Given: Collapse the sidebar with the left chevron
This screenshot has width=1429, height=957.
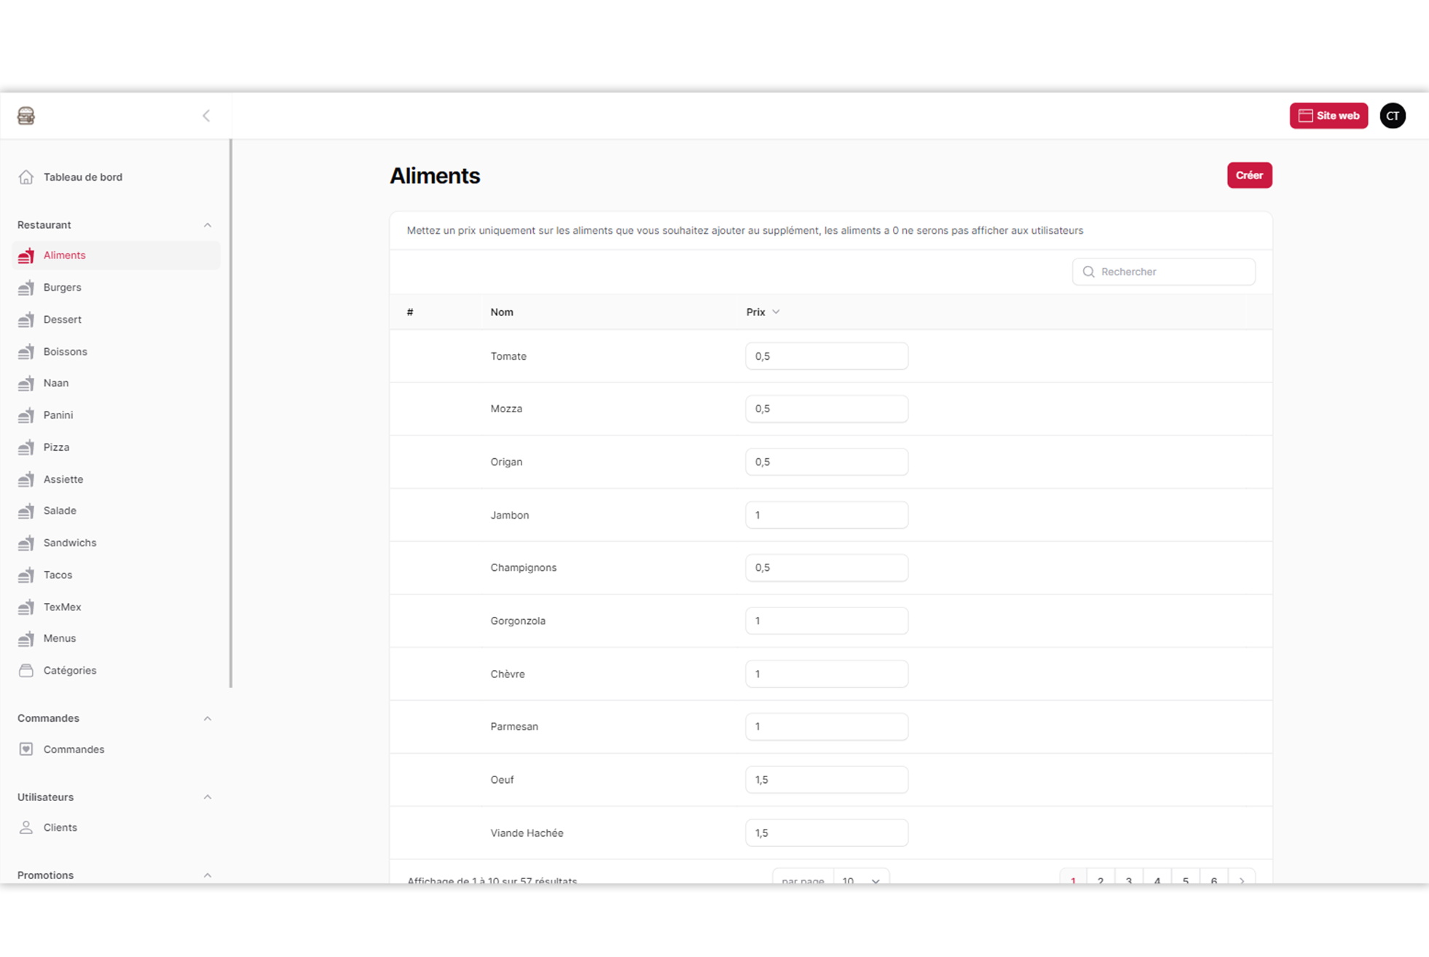Looking at the screenshot, I should pos(206,116).
